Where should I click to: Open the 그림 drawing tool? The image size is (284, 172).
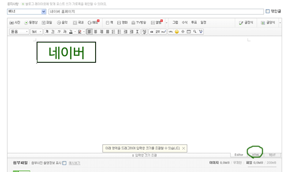(x=175, y=22)
